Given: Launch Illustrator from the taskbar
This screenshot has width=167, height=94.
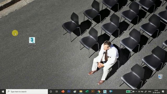Looking at the screenshot, I should point(93,91).
